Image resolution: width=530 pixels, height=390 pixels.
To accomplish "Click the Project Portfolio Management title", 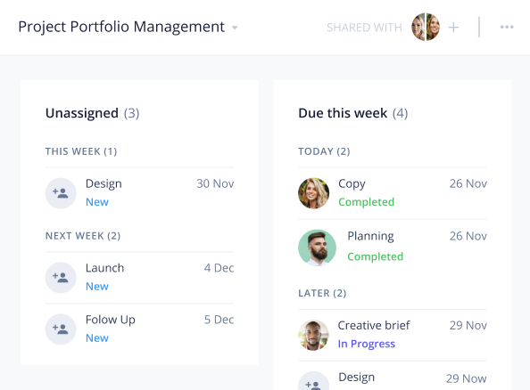I will tap(121, 27).
